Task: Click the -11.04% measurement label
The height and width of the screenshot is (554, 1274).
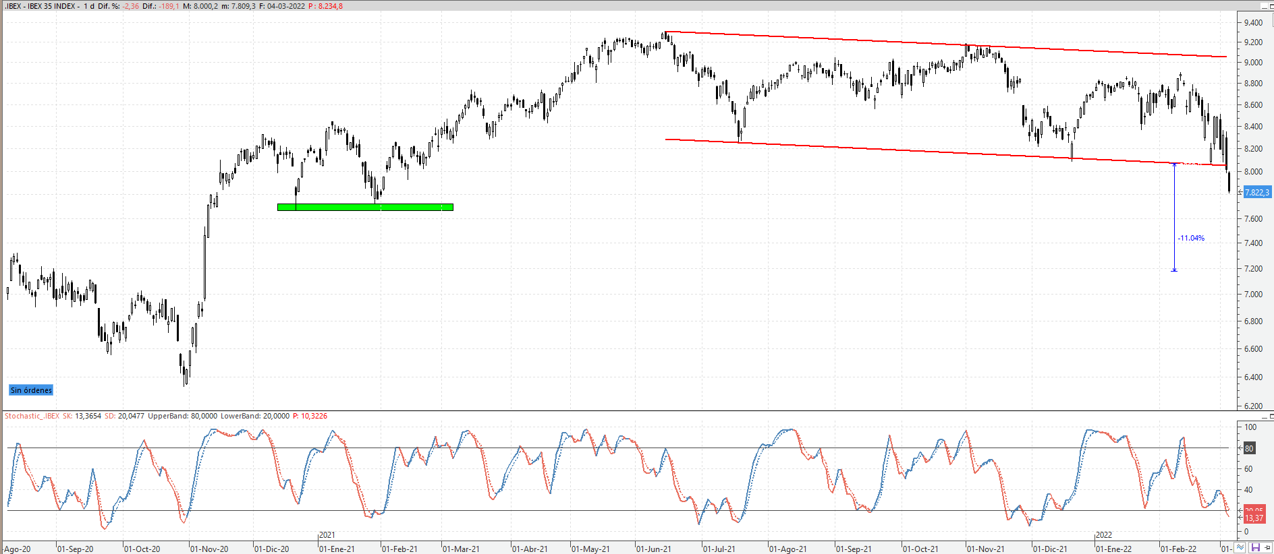Action: pyautogui.click(x=1191, y=238)
